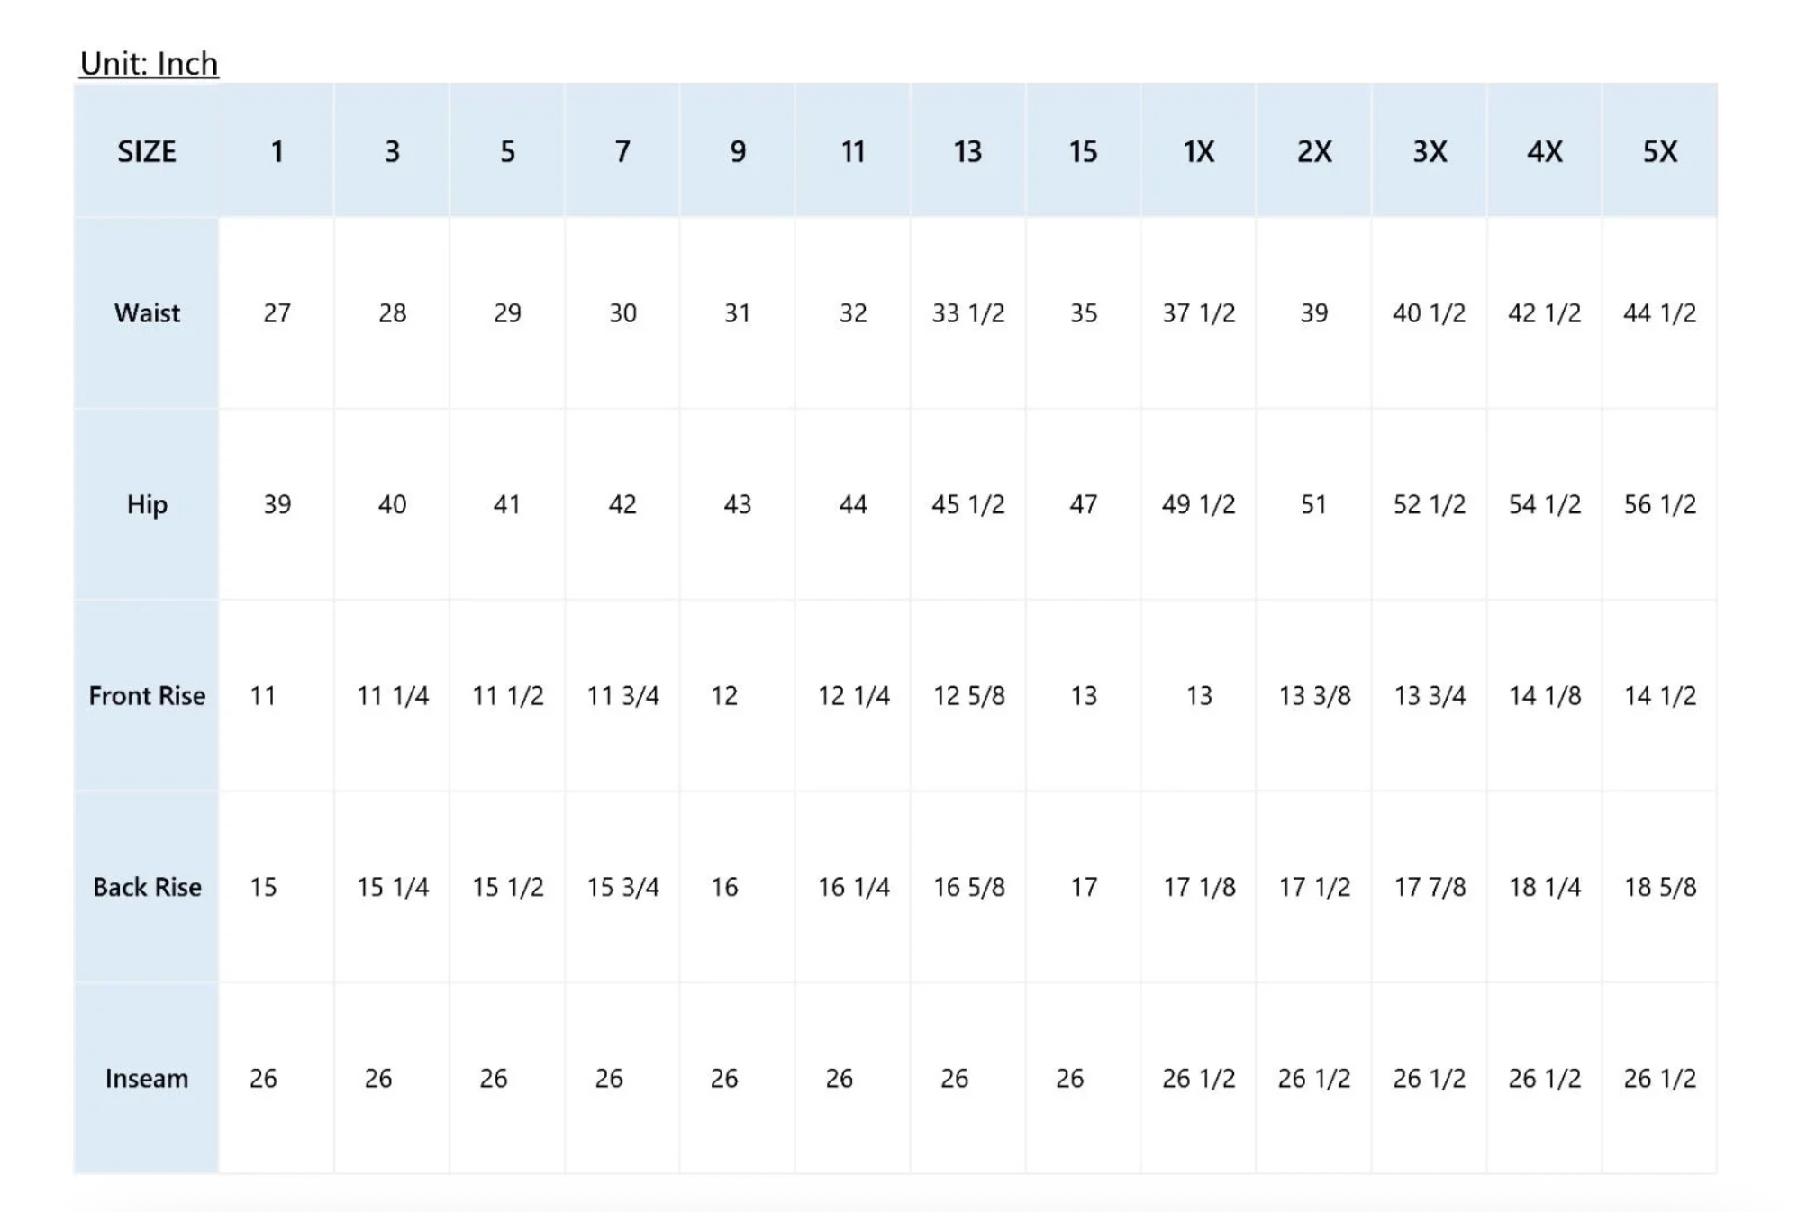Click the Waist row label

[x=147, y=312]
